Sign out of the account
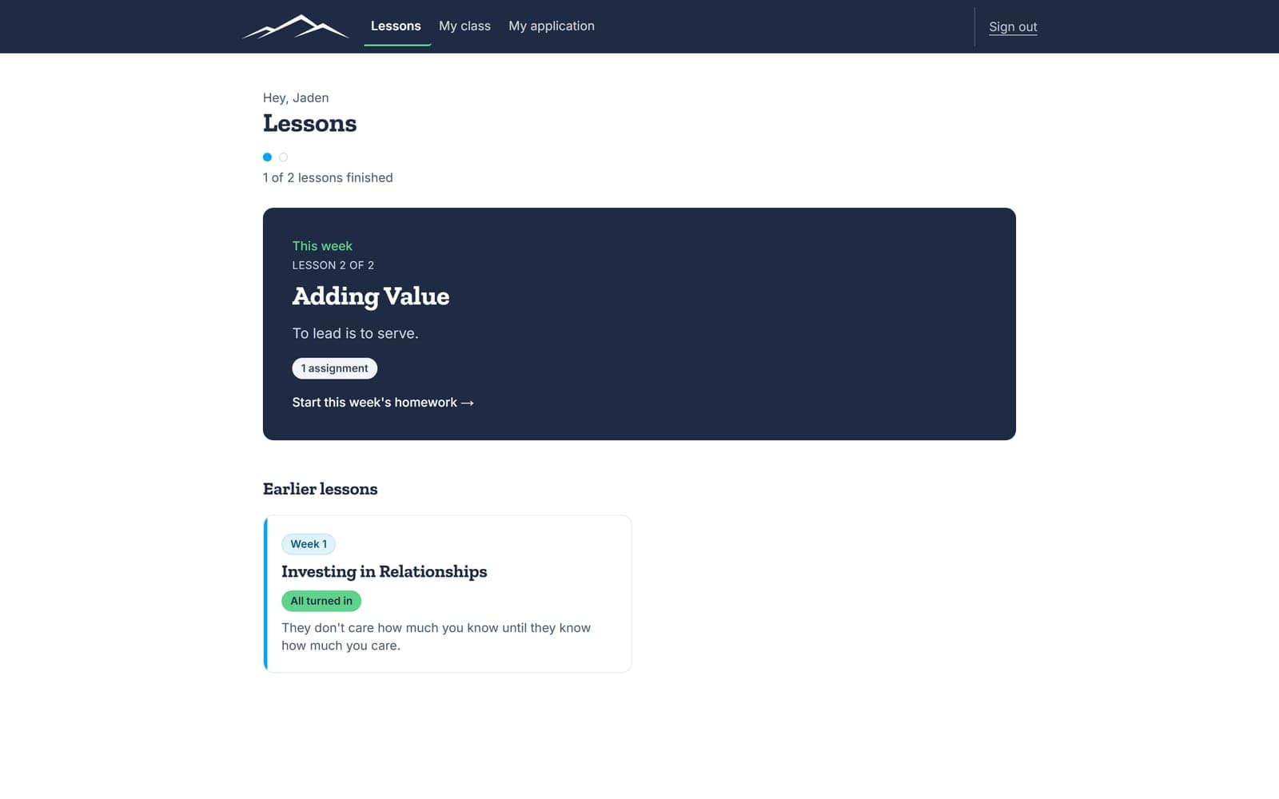 pyautogui.click(x=1013, y=26)
